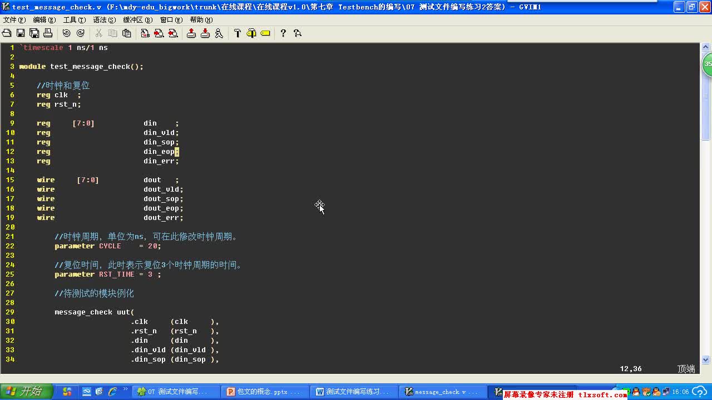The image size is (712, 400).
Task: Open the 语法(S) menu
Action: tap(104, 19)
